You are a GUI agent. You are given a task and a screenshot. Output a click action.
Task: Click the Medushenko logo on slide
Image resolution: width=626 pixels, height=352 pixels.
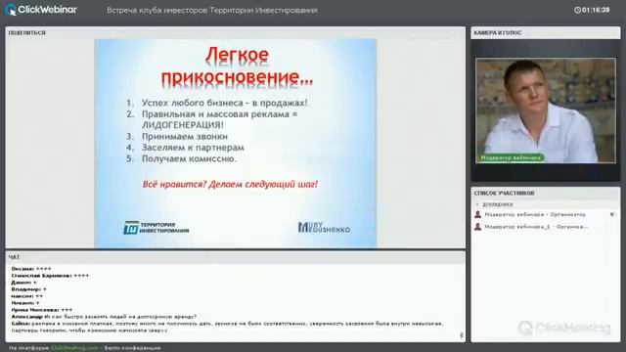(x=324, y=228)
